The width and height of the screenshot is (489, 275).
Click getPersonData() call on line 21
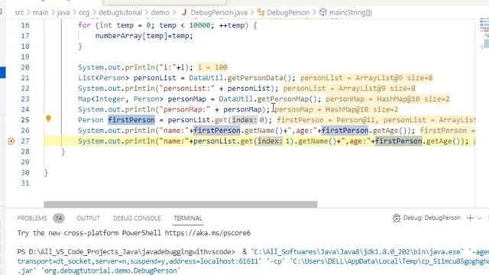tap(259, 78)
